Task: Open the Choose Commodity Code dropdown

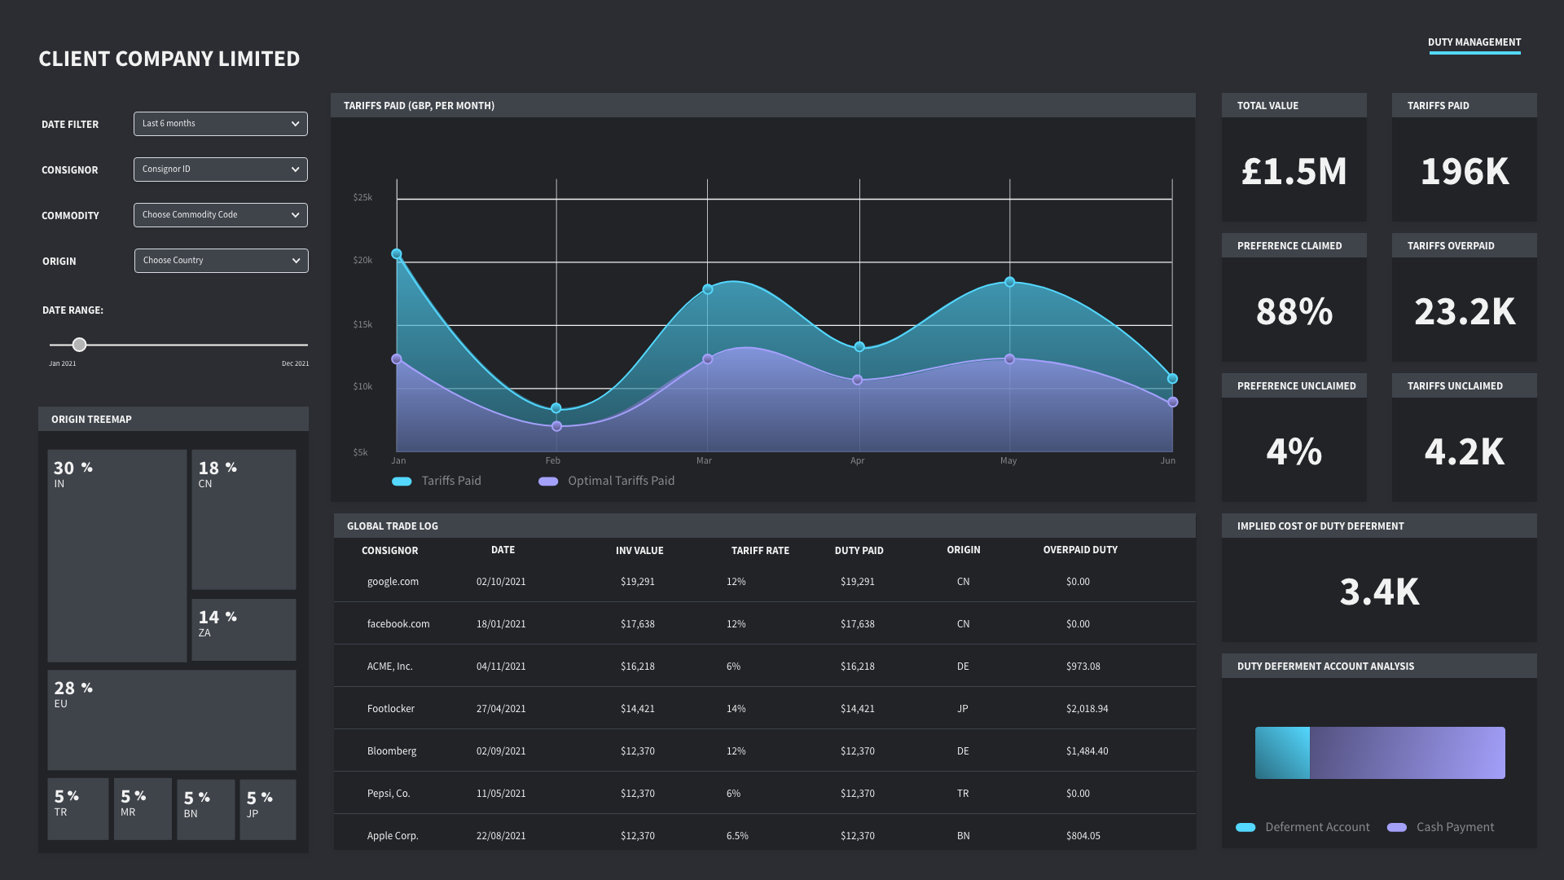Action: pyautogui.click(x=220, y=215)
